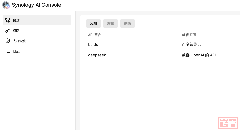Click the AI 供应商 column header
This screenshot has height=130, width=240.
[x=189, y=35]
